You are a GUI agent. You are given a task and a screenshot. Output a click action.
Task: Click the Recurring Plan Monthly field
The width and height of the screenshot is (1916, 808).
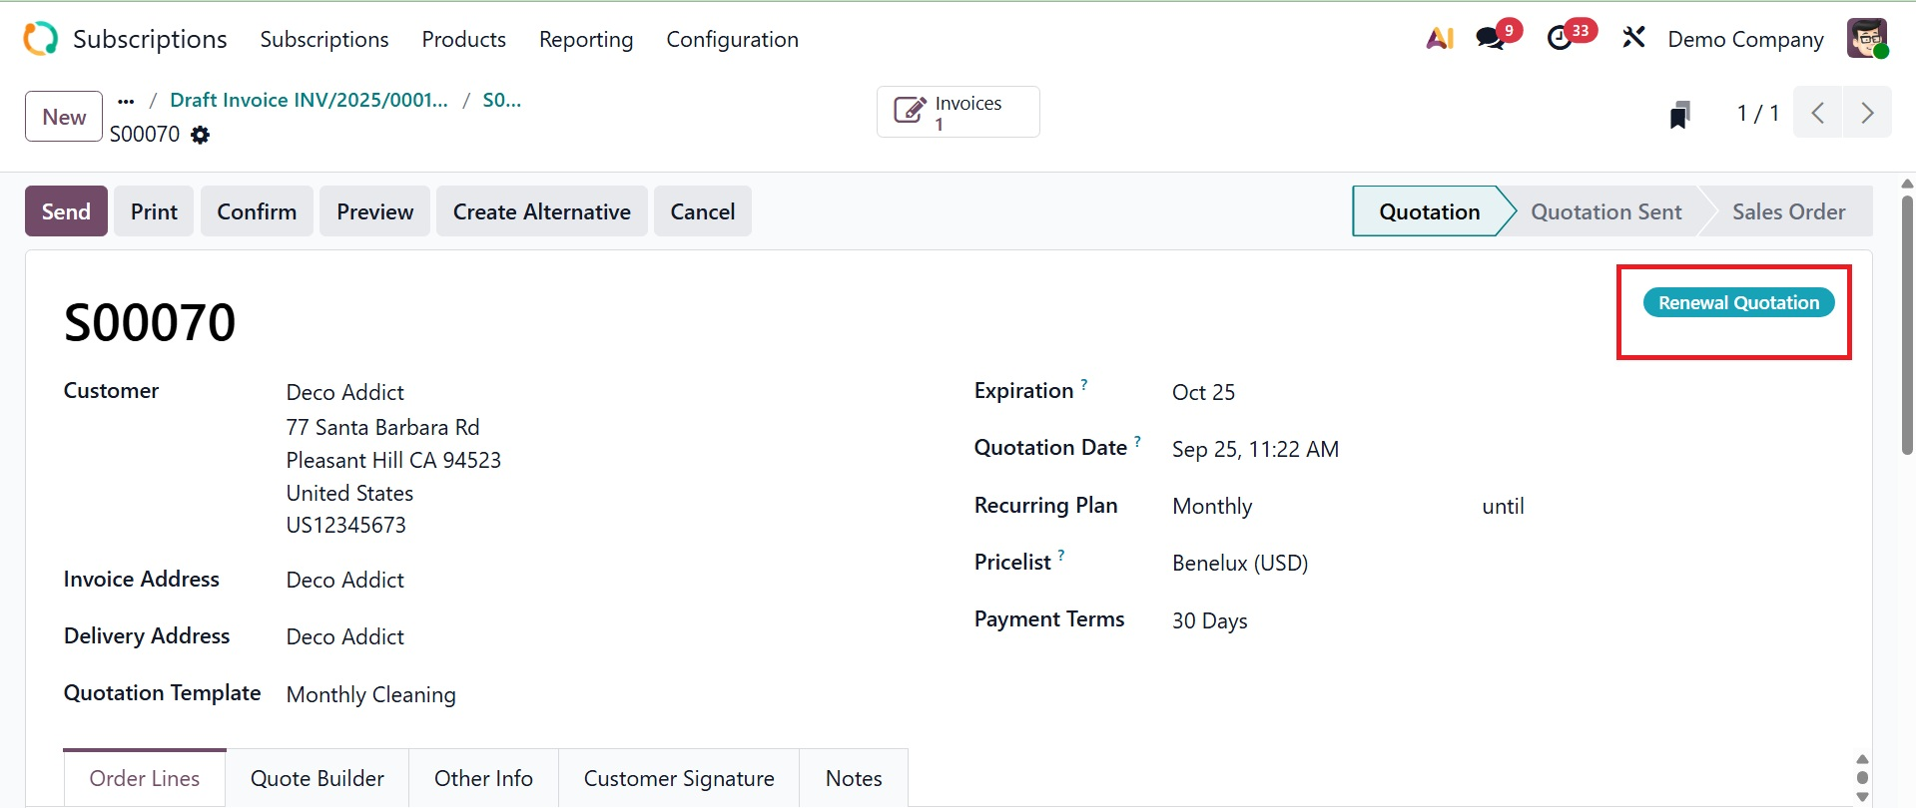[x=1212, y=507]
